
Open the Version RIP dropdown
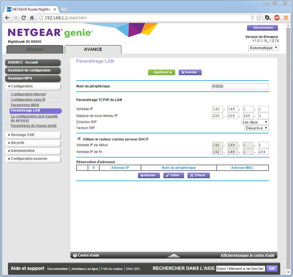256,128
